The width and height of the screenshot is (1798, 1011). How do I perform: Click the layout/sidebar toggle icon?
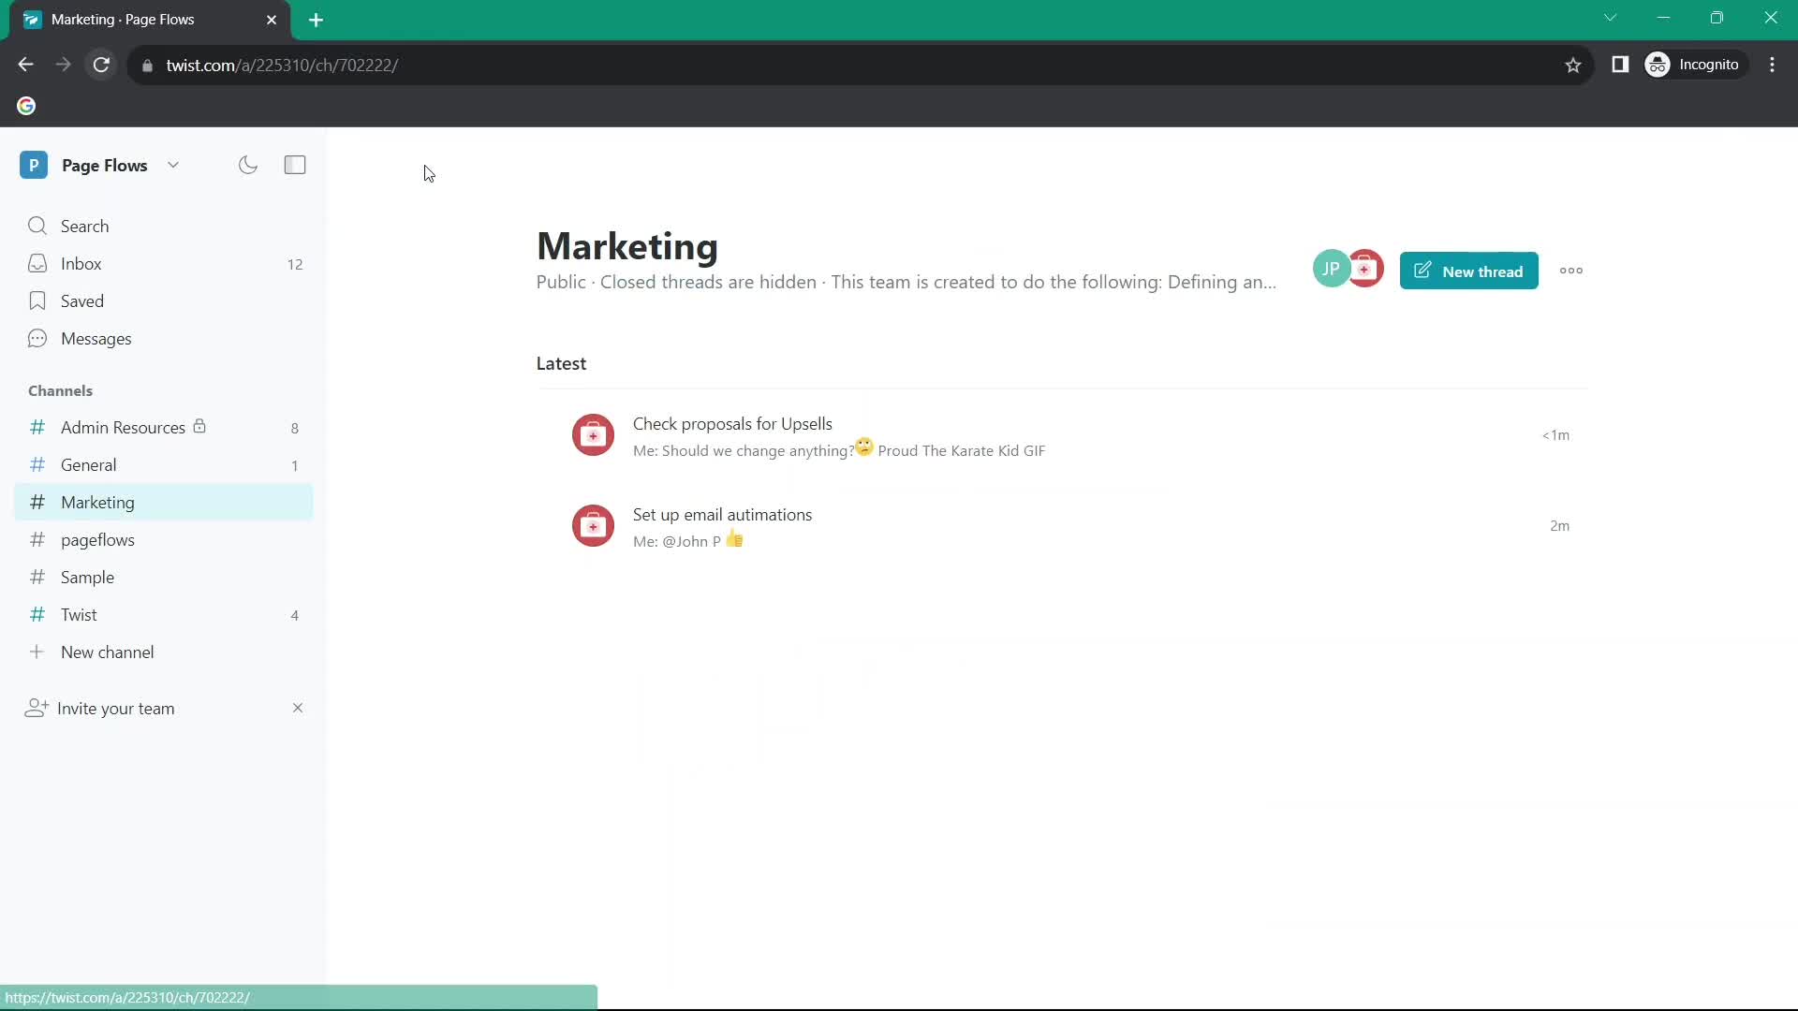click(295, 164)
